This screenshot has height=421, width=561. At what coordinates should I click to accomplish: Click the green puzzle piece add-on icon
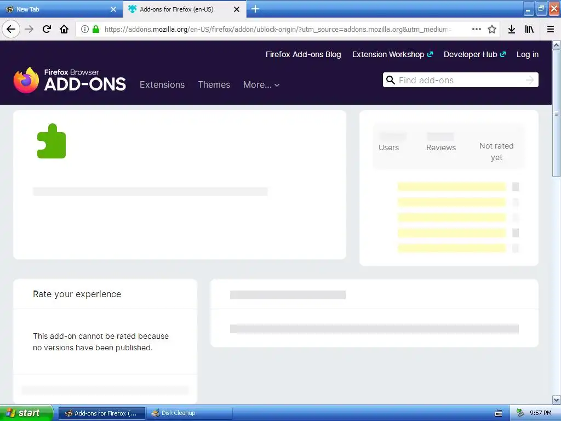[51, 141]
